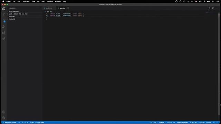Viewport: 221px width, 124px height.
Task: Click the Ln, Col cursor position indicator
Action: click(x=154, y=123)
